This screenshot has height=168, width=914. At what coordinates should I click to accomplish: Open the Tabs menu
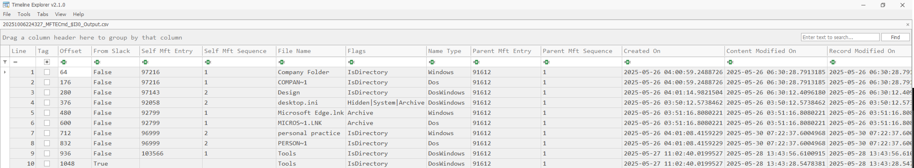click(42, 14)
